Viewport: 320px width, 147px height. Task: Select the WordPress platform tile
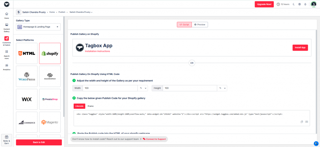27,76
